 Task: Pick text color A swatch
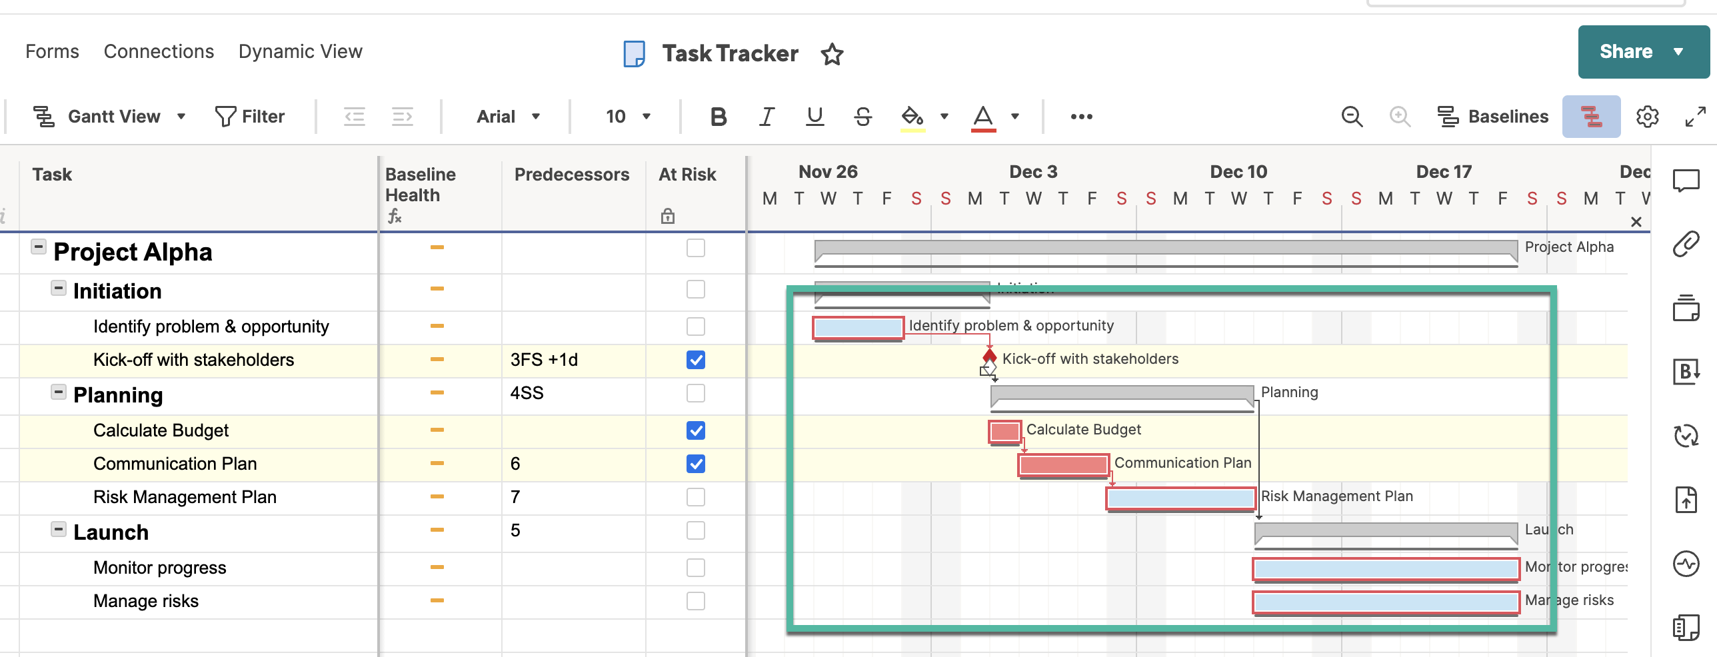(983, 118)
